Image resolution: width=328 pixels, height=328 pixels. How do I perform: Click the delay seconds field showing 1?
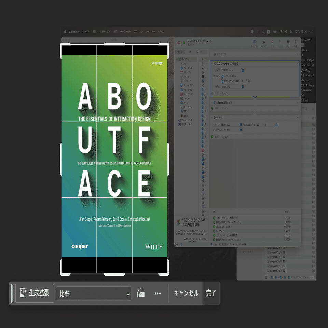(244, 81)
